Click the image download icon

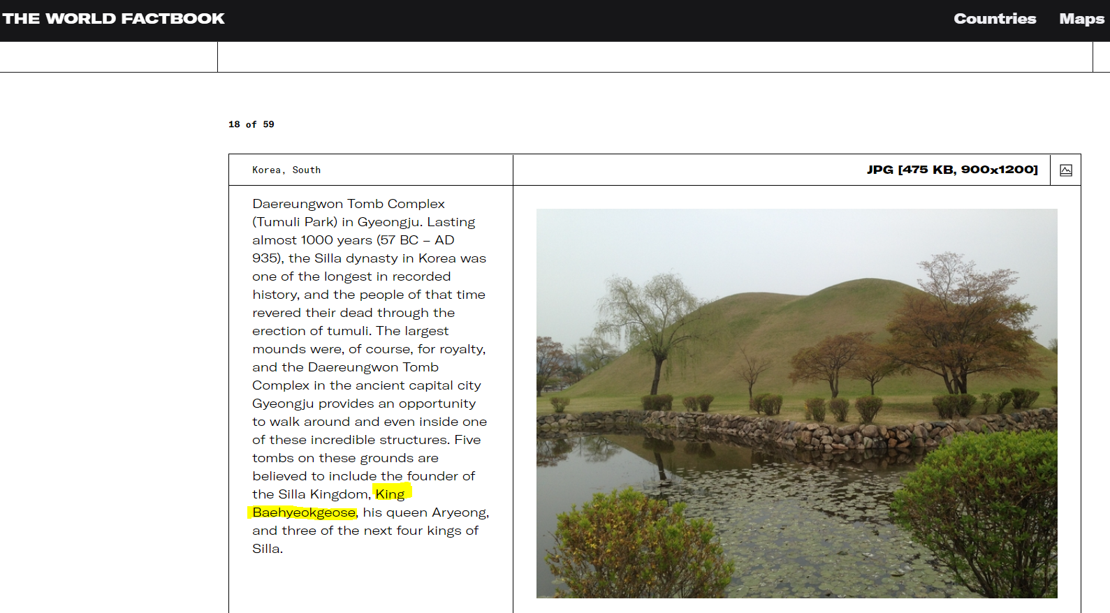[x=1065, y=170]
